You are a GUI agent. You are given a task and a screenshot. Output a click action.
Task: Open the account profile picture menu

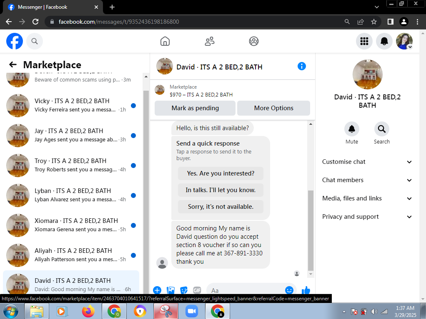[404, 41]
